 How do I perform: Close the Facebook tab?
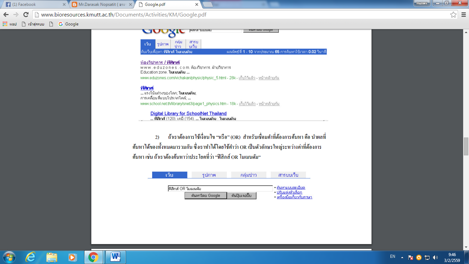pyautogui.click(x=64, y=4)
